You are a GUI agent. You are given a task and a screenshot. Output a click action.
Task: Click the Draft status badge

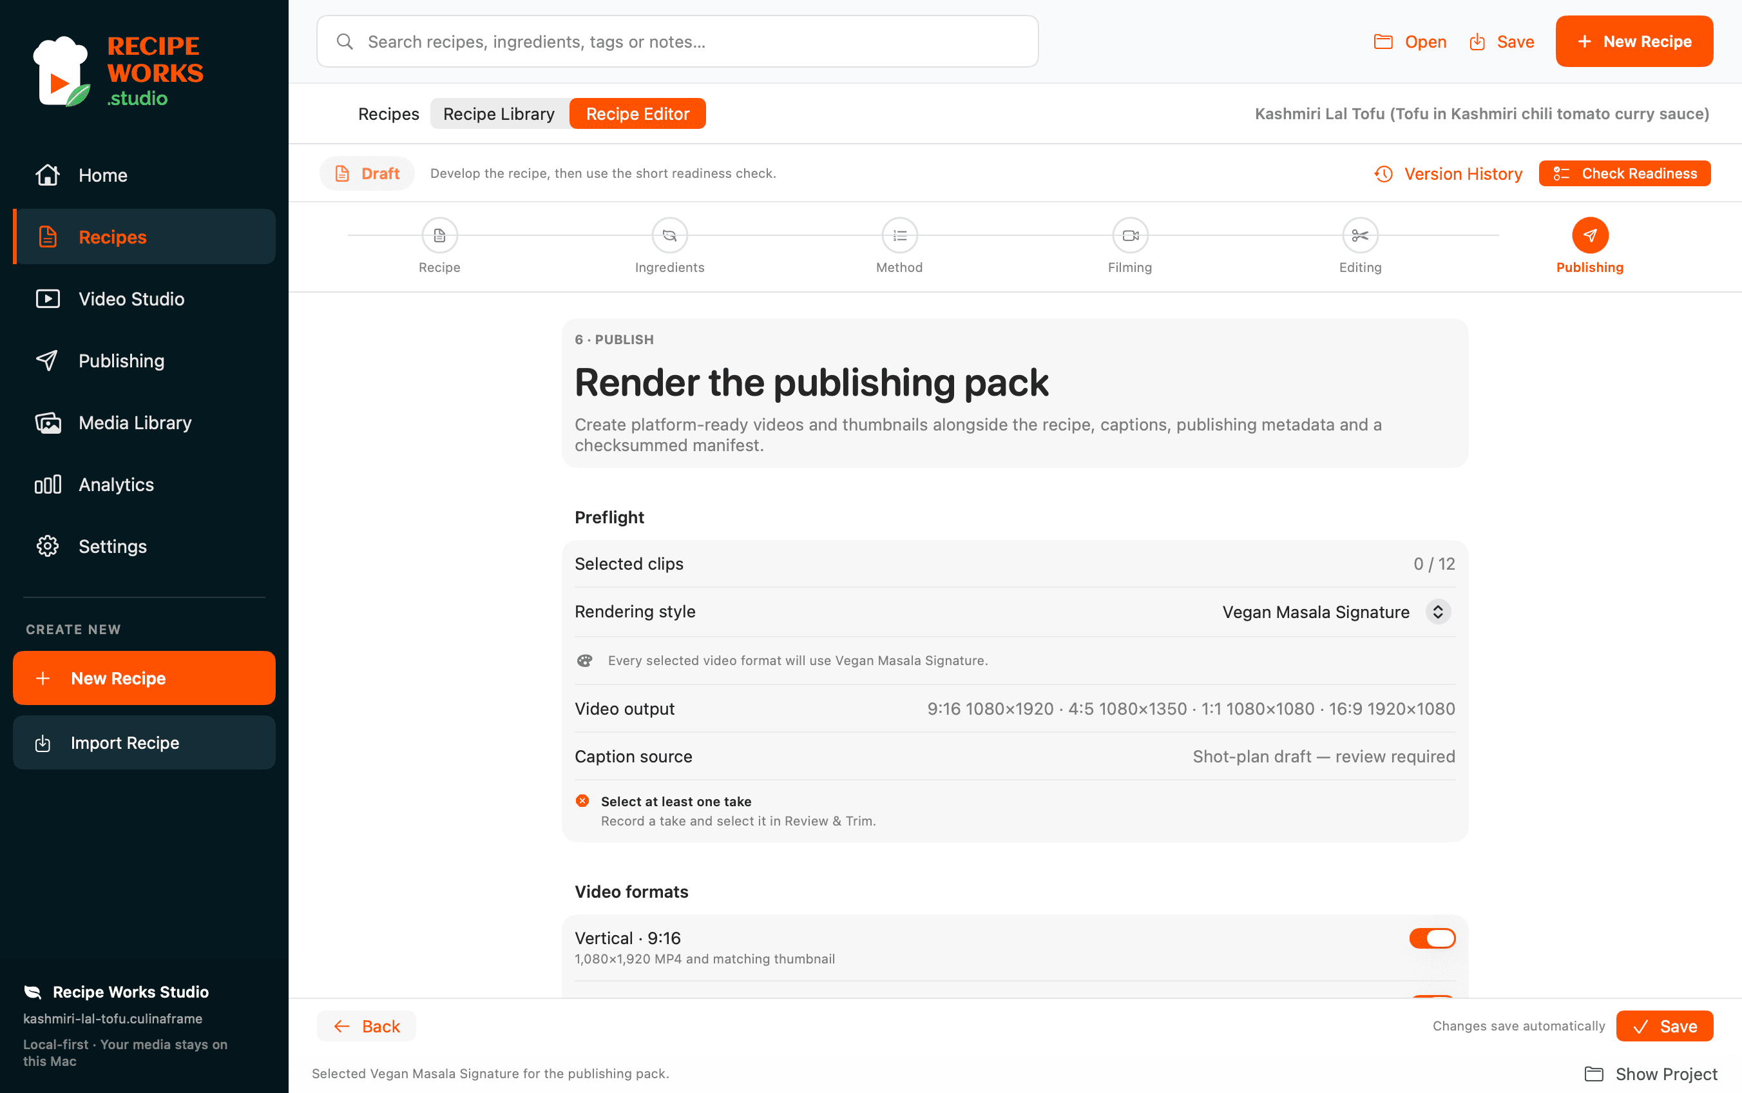click(x=367, y=173)
